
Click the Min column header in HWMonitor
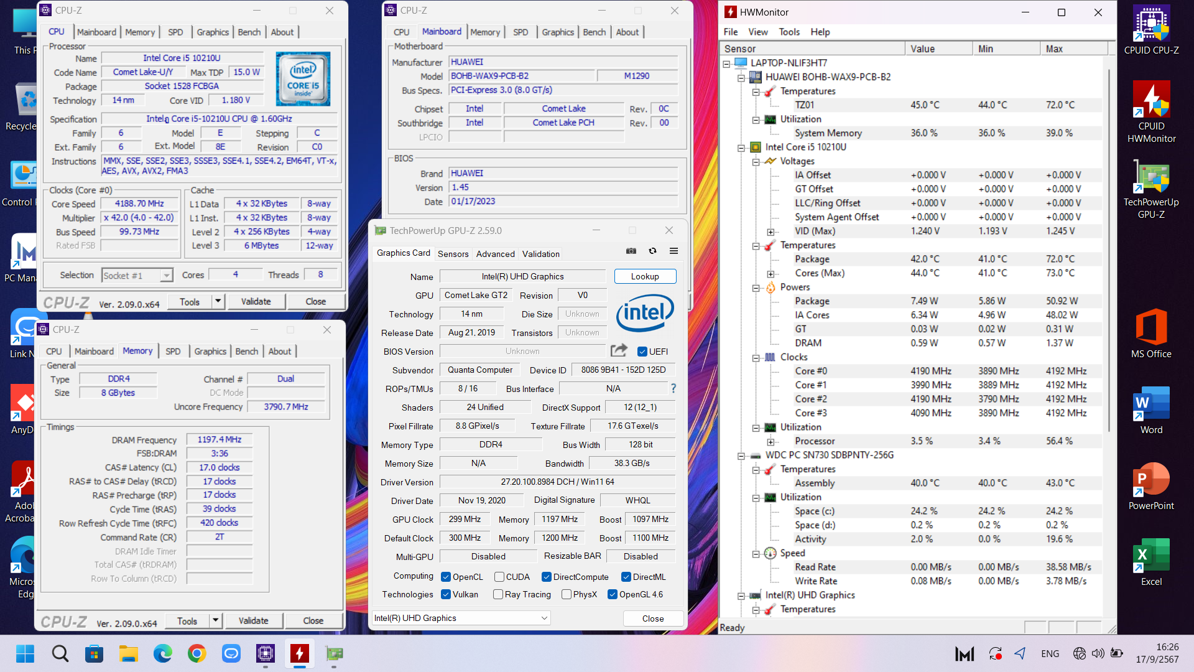pyautogui.click(x=1006, y=49)
